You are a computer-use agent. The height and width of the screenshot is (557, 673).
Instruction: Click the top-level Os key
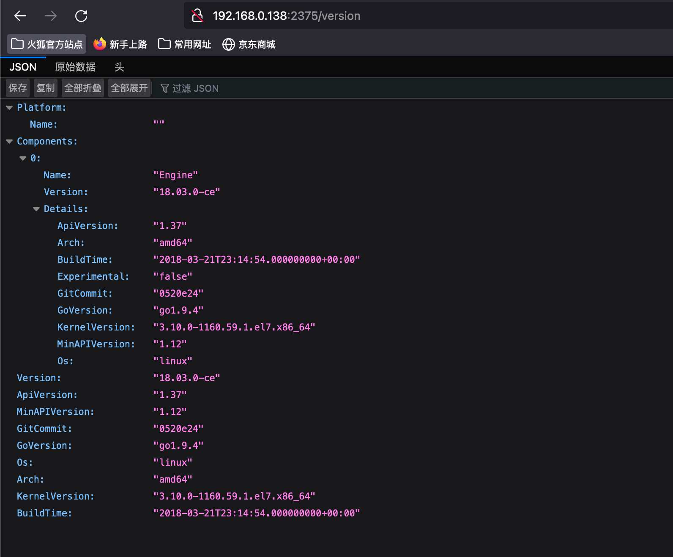point(25,462)
